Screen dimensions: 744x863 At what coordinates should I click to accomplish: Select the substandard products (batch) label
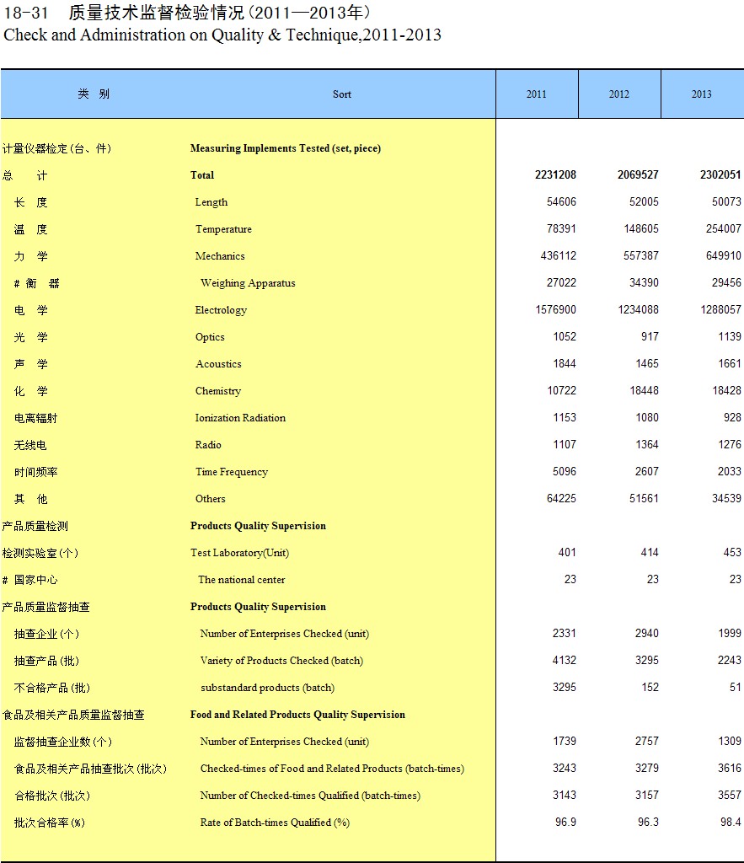tap(267, 688)
